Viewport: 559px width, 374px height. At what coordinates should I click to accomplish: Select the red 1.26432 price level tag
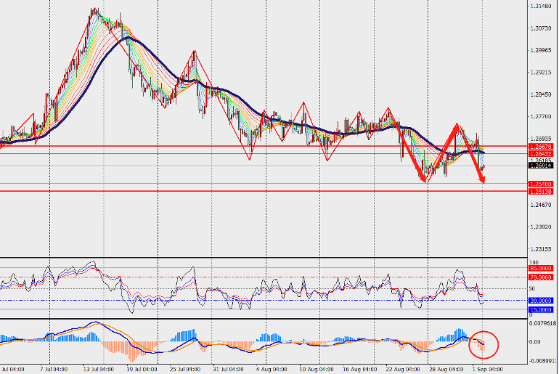[x=541, y=154]
